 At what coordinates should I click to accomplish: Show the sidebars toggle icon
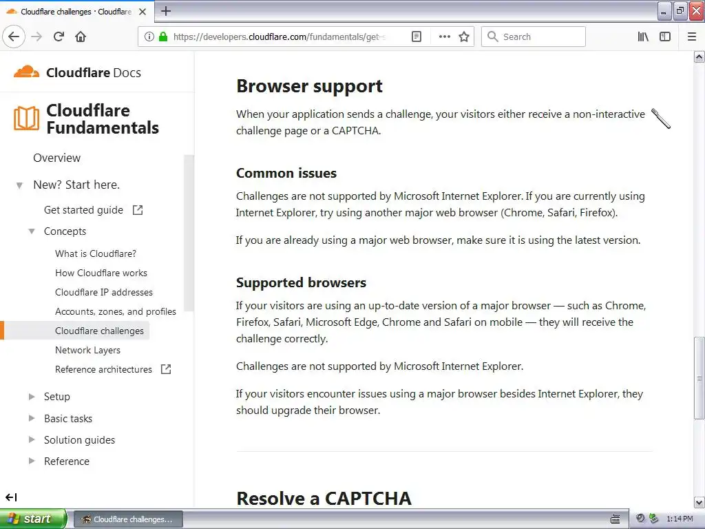665,37
